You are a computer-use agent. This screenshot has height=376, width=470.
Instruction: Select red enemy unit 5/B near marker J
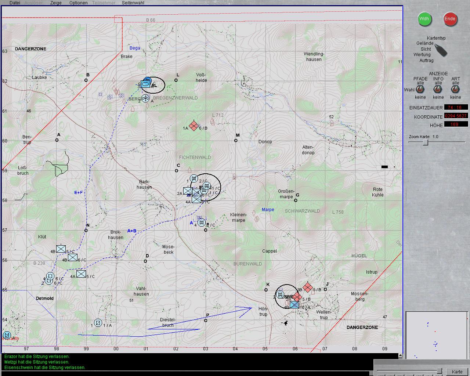click(308, 288)
